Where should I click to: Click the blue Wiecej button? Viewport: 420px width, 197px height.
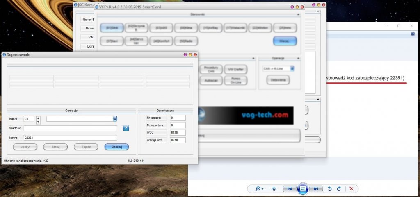tap(285, 41)
